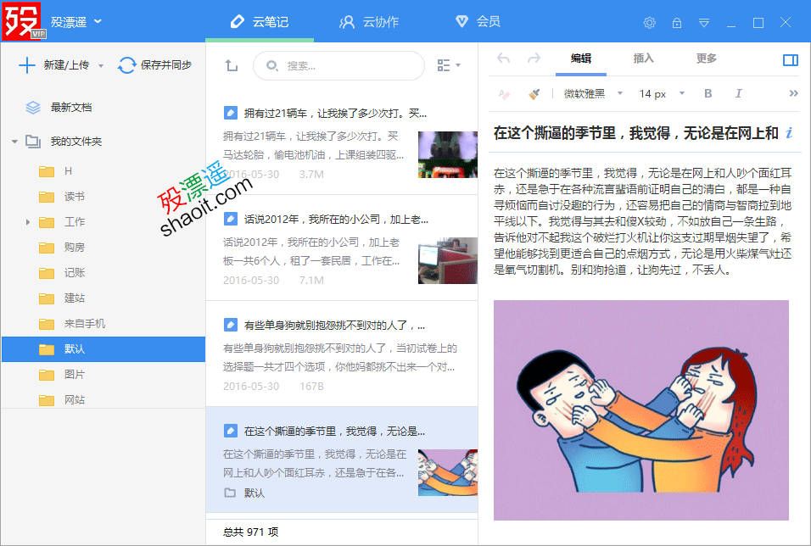Switch to the 更多 tab
The height and width of the screenshot is (546, 811).
tap(706, 58)
